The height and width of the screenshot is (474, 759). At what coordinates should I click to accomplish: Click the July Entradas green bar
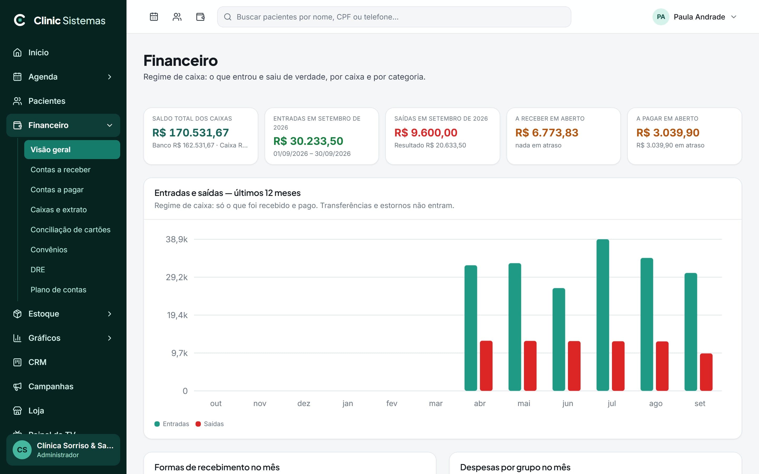pos(603,315)
